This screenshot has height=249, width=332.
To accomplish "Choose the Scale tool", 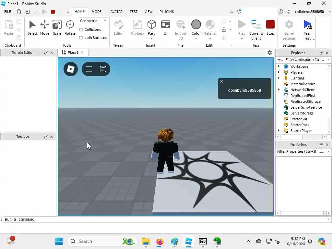I will (57, 28).
